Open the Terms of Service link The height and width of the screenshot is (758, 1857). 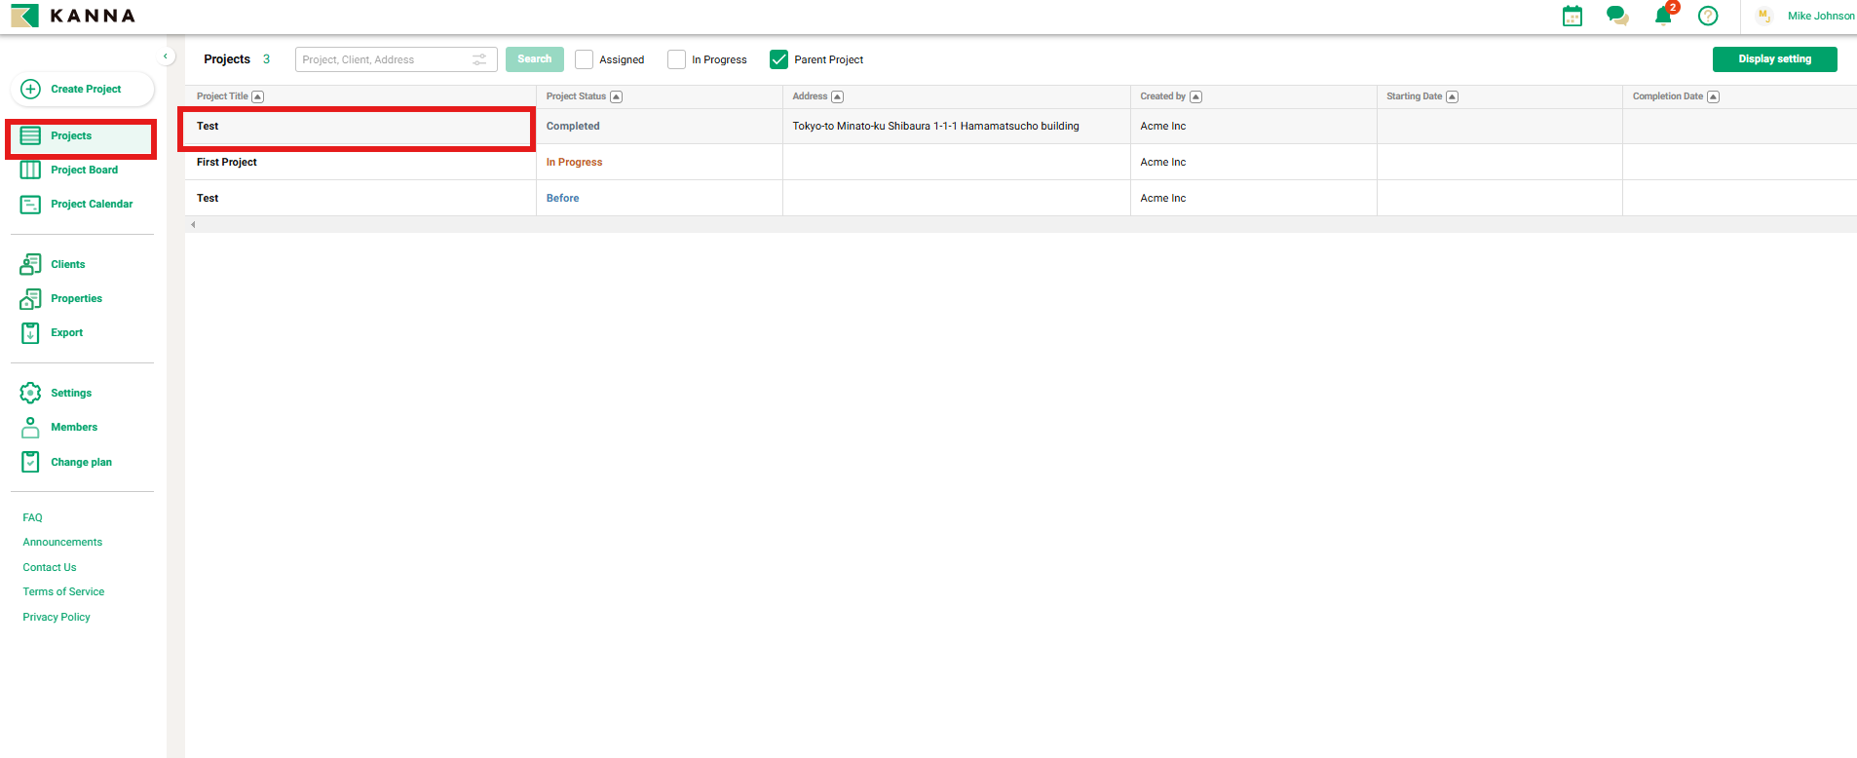click(63, 592)
